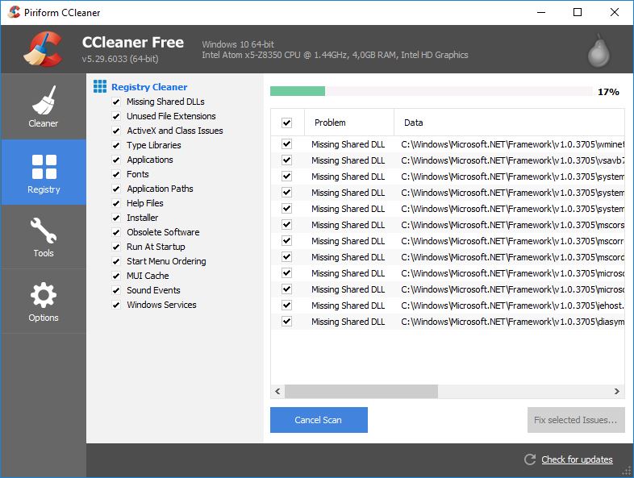
Task: Select the Missing Shared DLL row for mscorr
Action: pyautogui.click(x=447, y=241)
